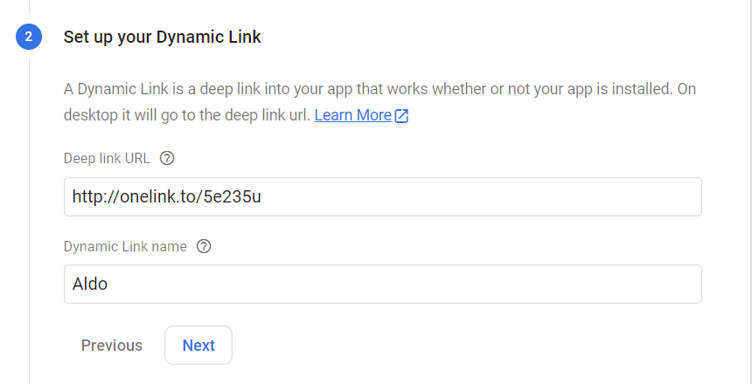This screenshot has width=752, height=384.
Task: Click the 'Deep link URL' field label
Action: coord(107,158)
